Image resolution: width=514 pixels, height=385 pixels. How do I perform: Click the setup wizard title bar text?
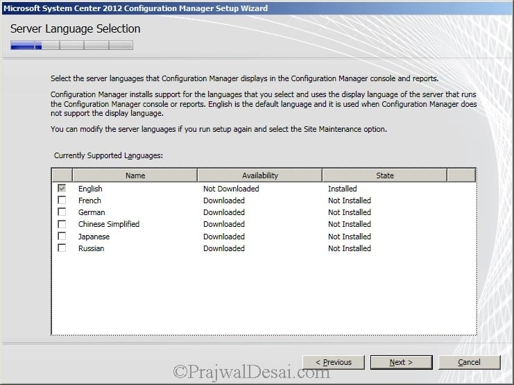[x=135, y=8]
